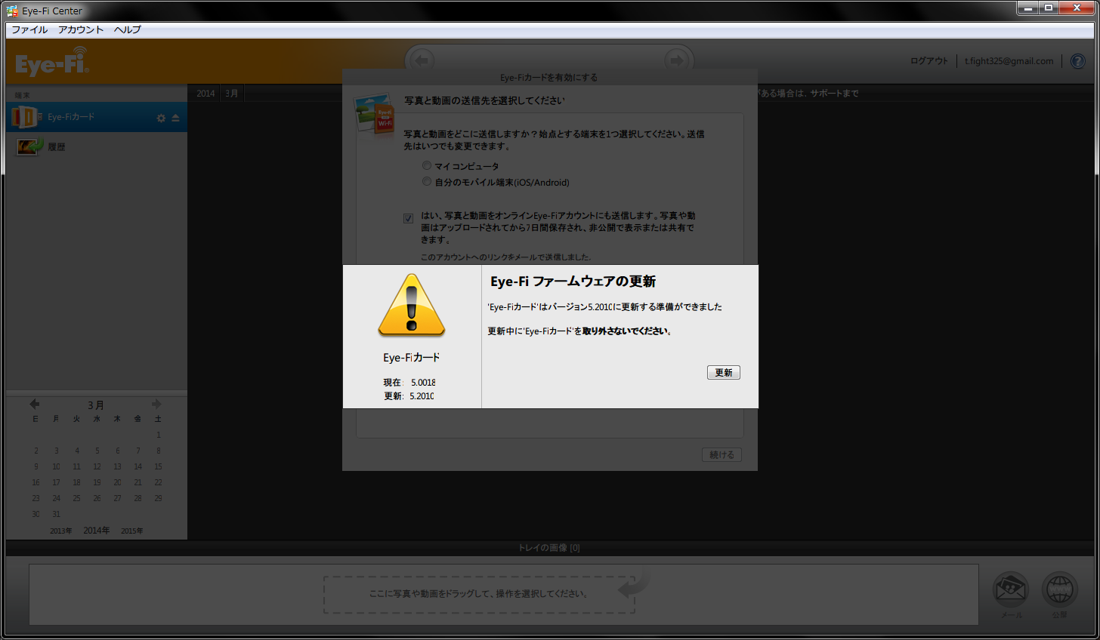Click the forward arrow navigation button
The height and width of the screenshot is (640, 1100).
676,60
